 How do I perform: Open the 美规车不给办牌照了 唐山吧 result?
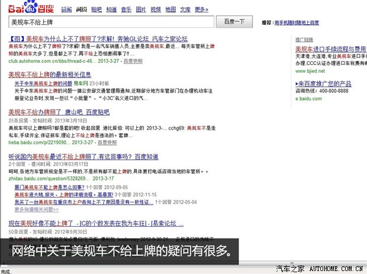(59, 111)
